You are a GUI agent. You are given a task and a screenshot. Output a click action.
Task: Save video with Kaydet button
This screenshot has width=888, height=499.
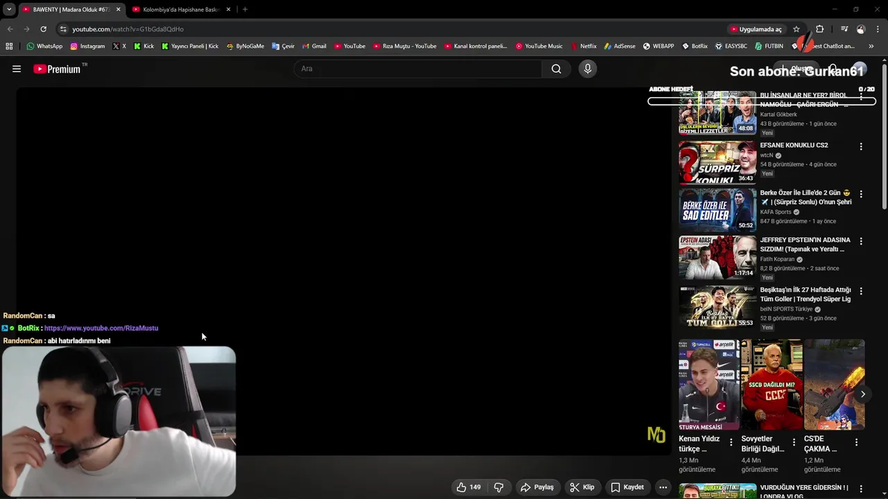tap(627, 487)
